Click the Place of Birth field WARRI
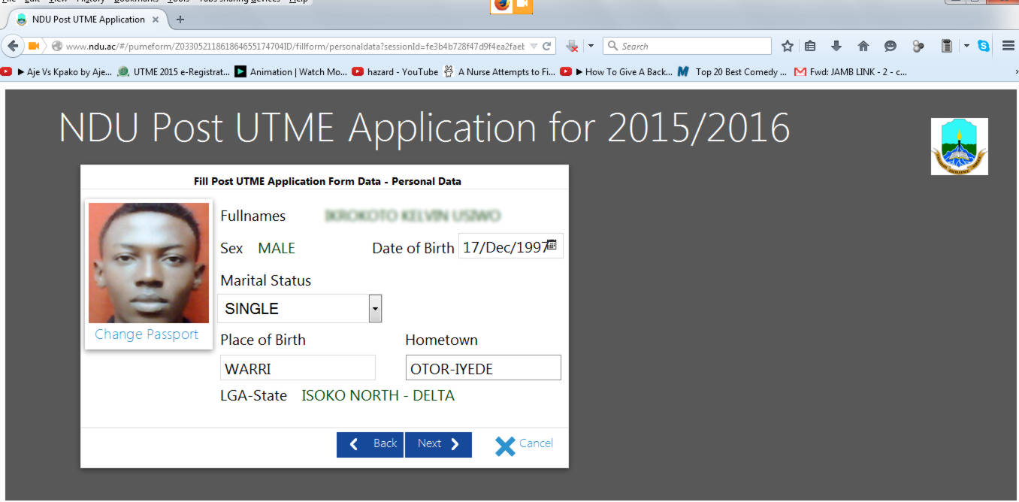This screenshot has height=502, width=1019. click(298, 368)
